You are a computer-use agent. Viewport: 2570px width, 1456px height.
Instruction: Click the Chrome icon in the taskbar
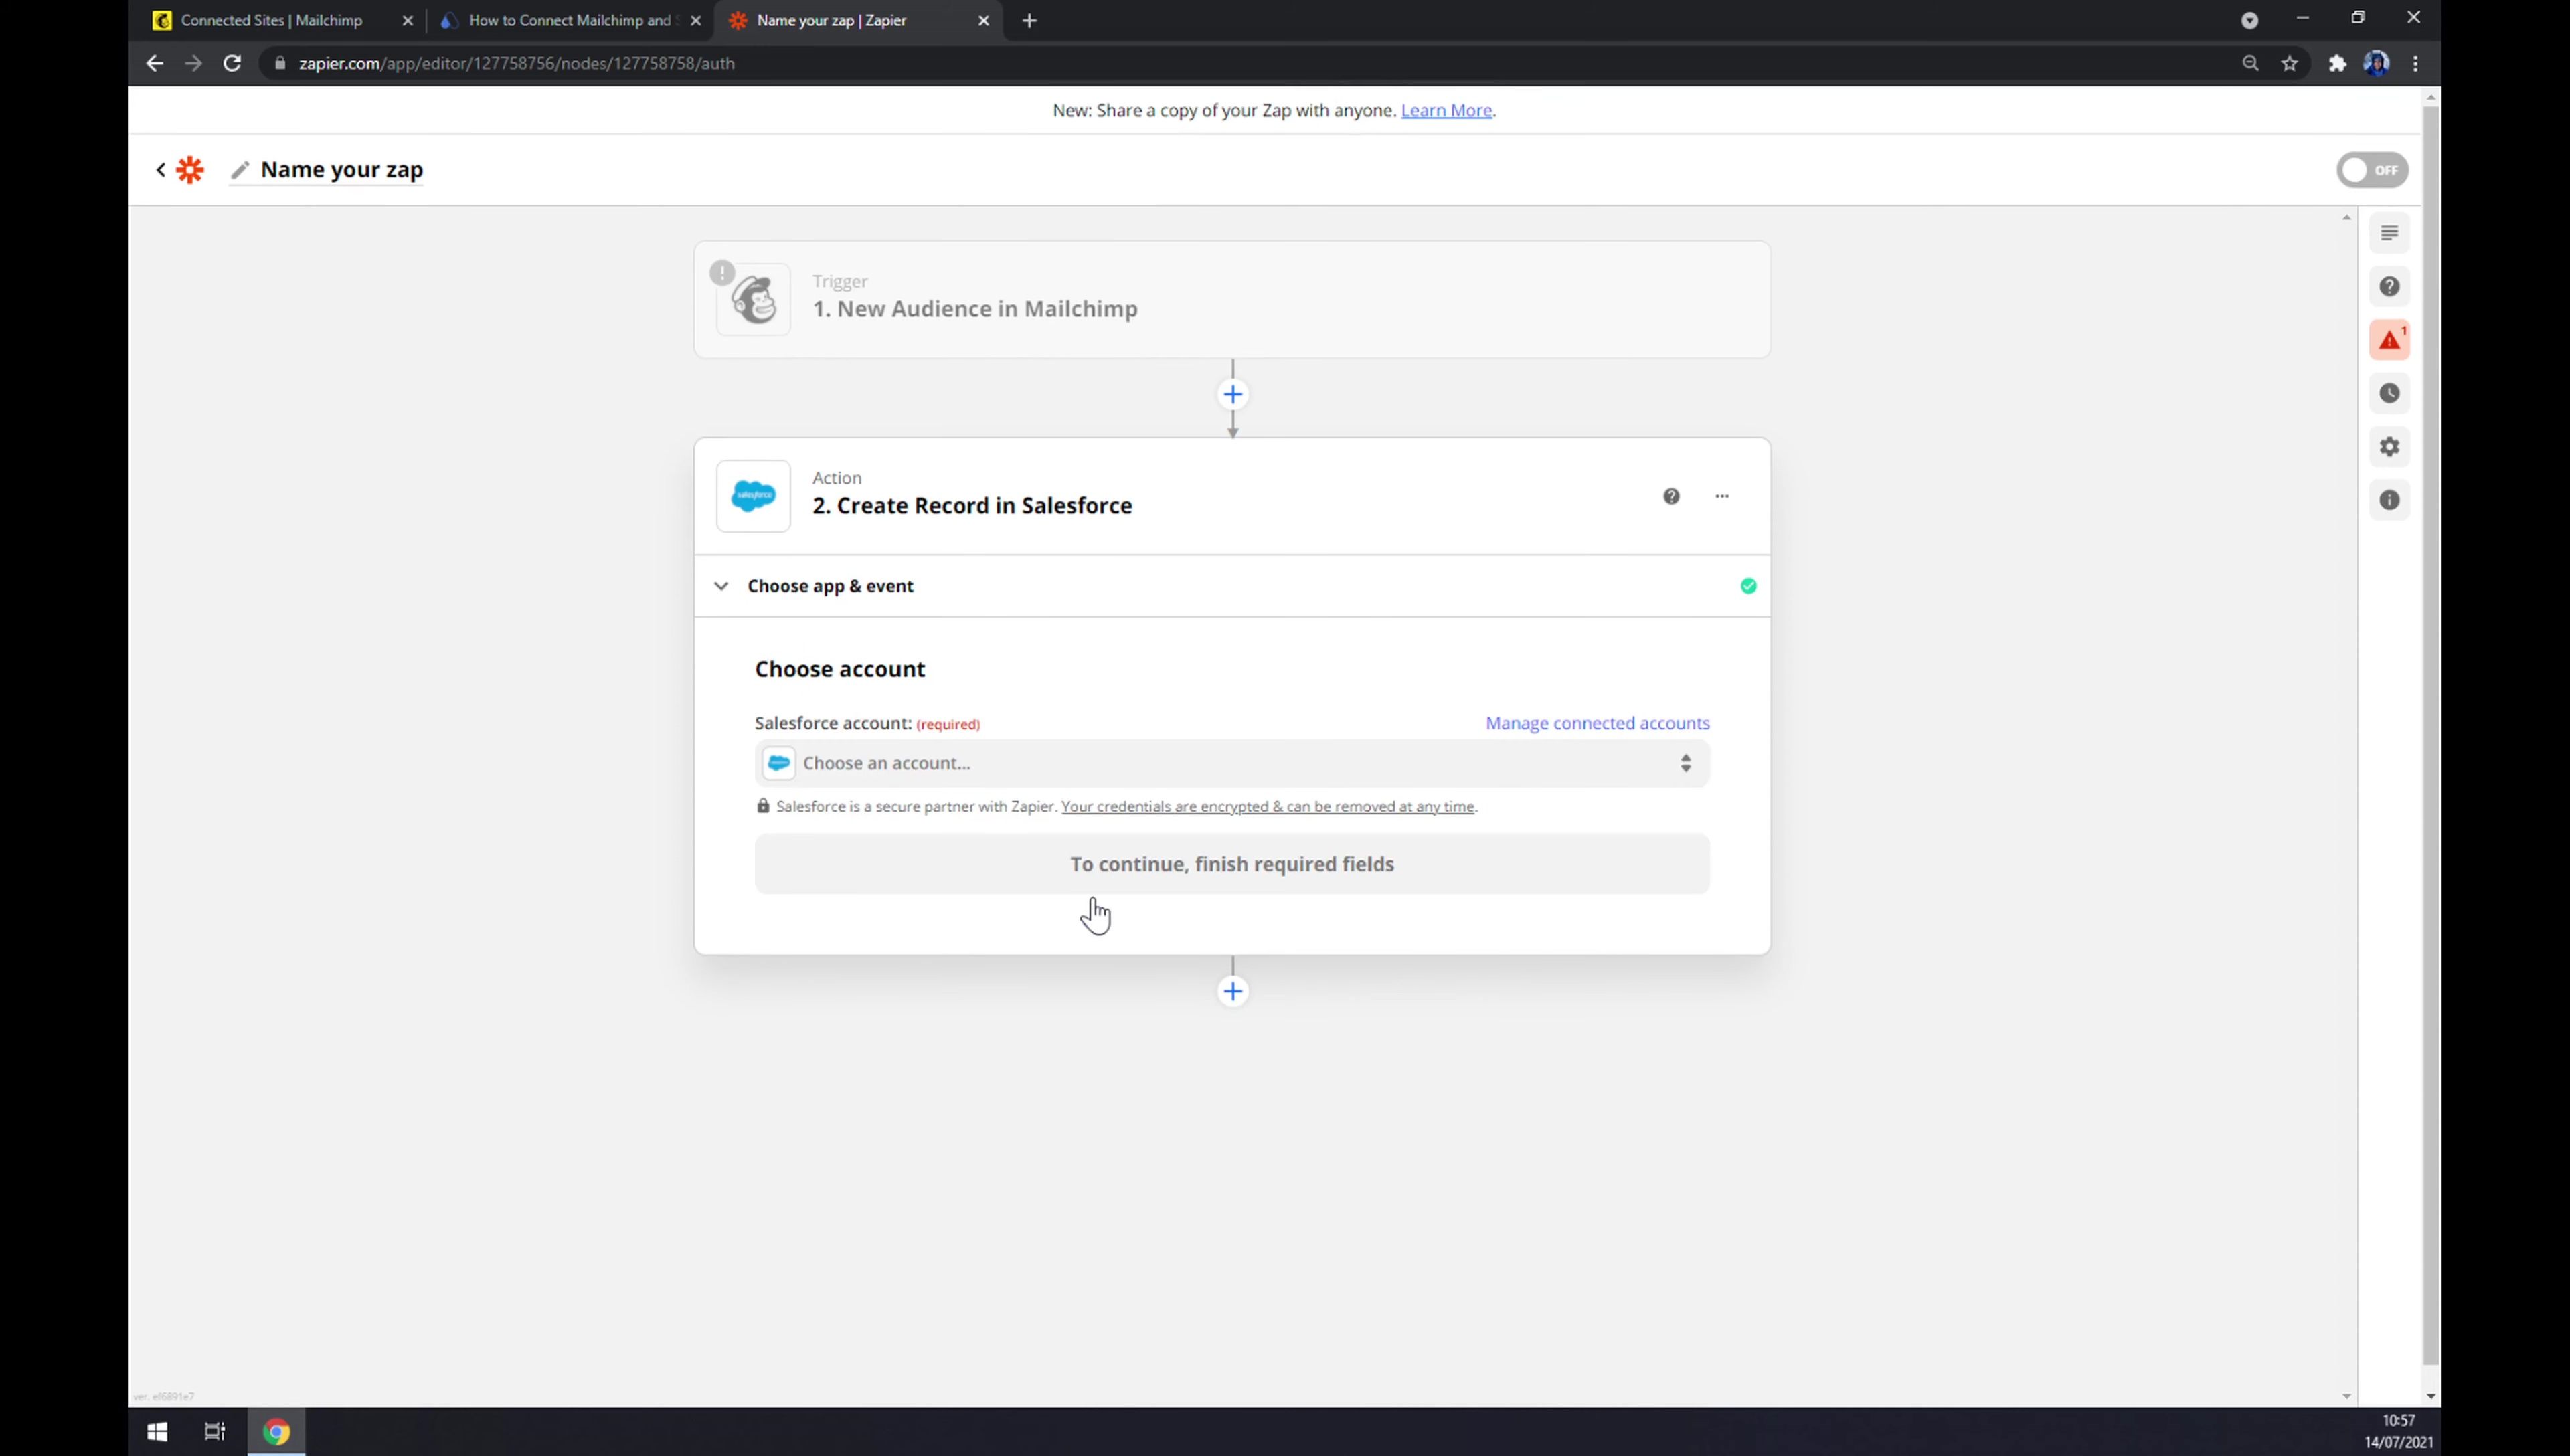[276, 1432]
